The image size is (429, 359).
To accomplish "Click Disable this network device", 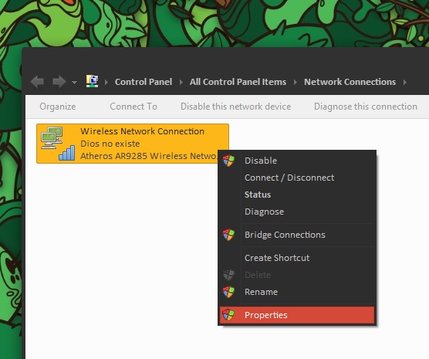I will (236, 107).
